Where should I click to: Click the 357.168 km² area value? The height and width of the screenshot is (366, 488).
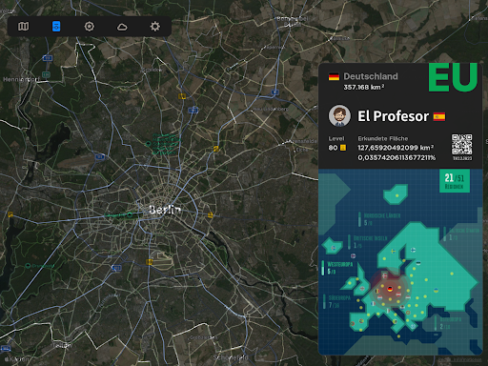[x=364, y=87]
